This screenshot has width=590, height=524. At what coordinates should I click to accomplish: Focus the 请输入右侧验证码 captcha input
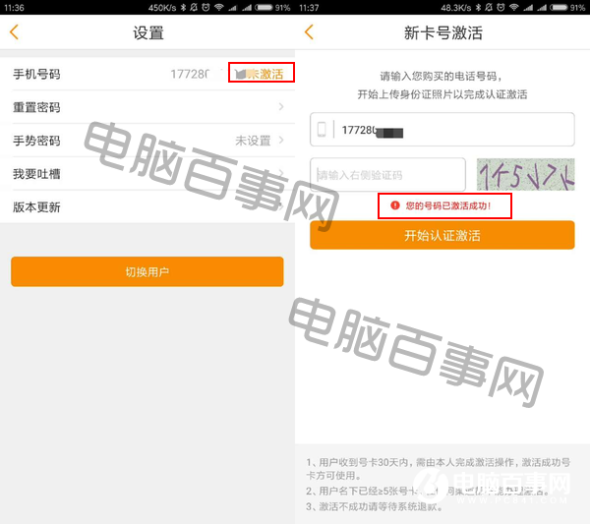pyautogui.click(x=387, y=175)
